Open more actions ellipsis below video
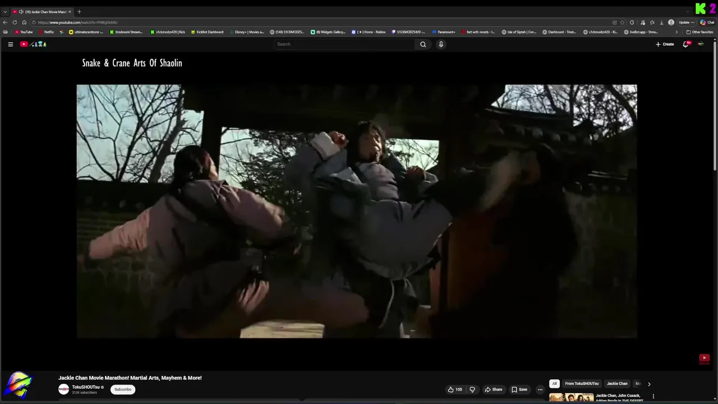Image resolution: width=718 pixels, height=404 pixels. pos(540,389)
